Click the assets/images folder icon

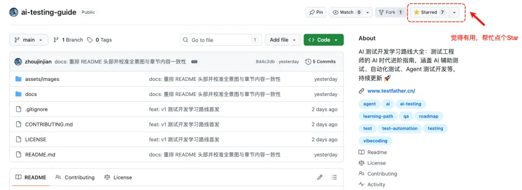click(x=19, y=79)
